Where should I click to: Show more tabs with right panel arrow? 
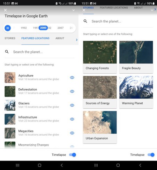[155, 9]
